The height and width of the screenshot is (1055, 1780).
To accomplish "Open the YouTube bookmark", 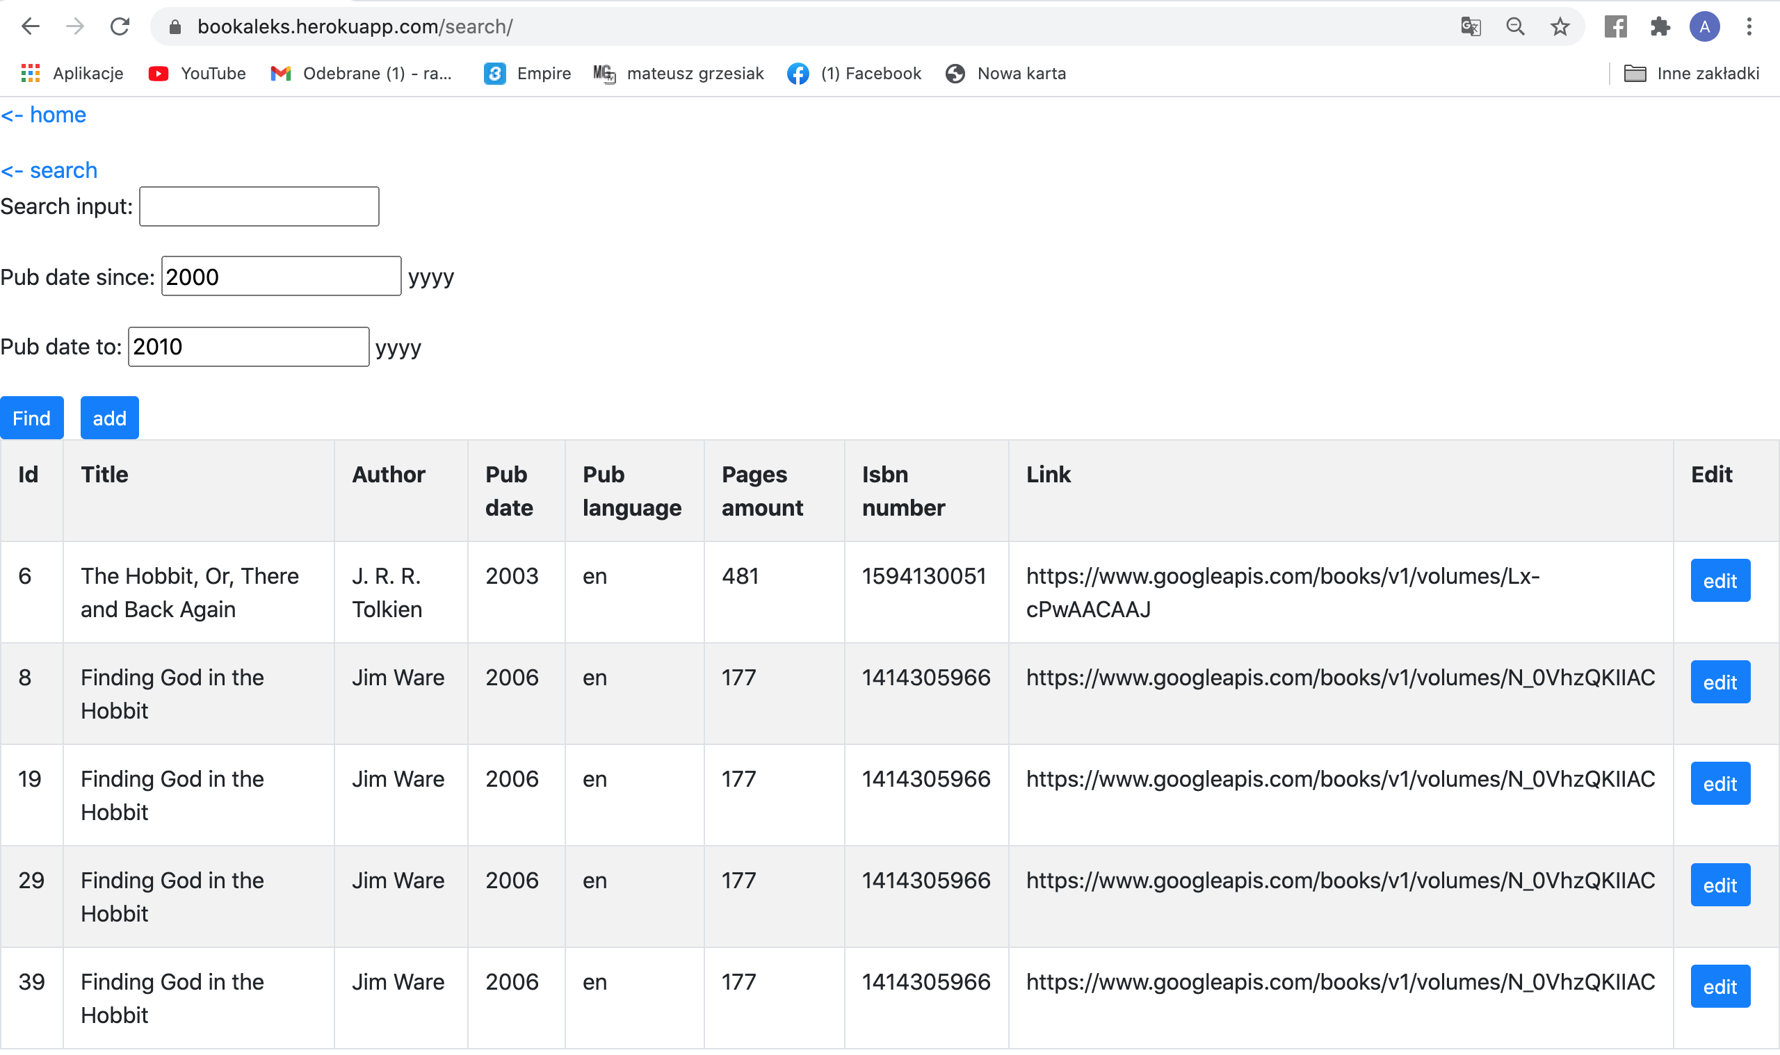I will [197, 73].
